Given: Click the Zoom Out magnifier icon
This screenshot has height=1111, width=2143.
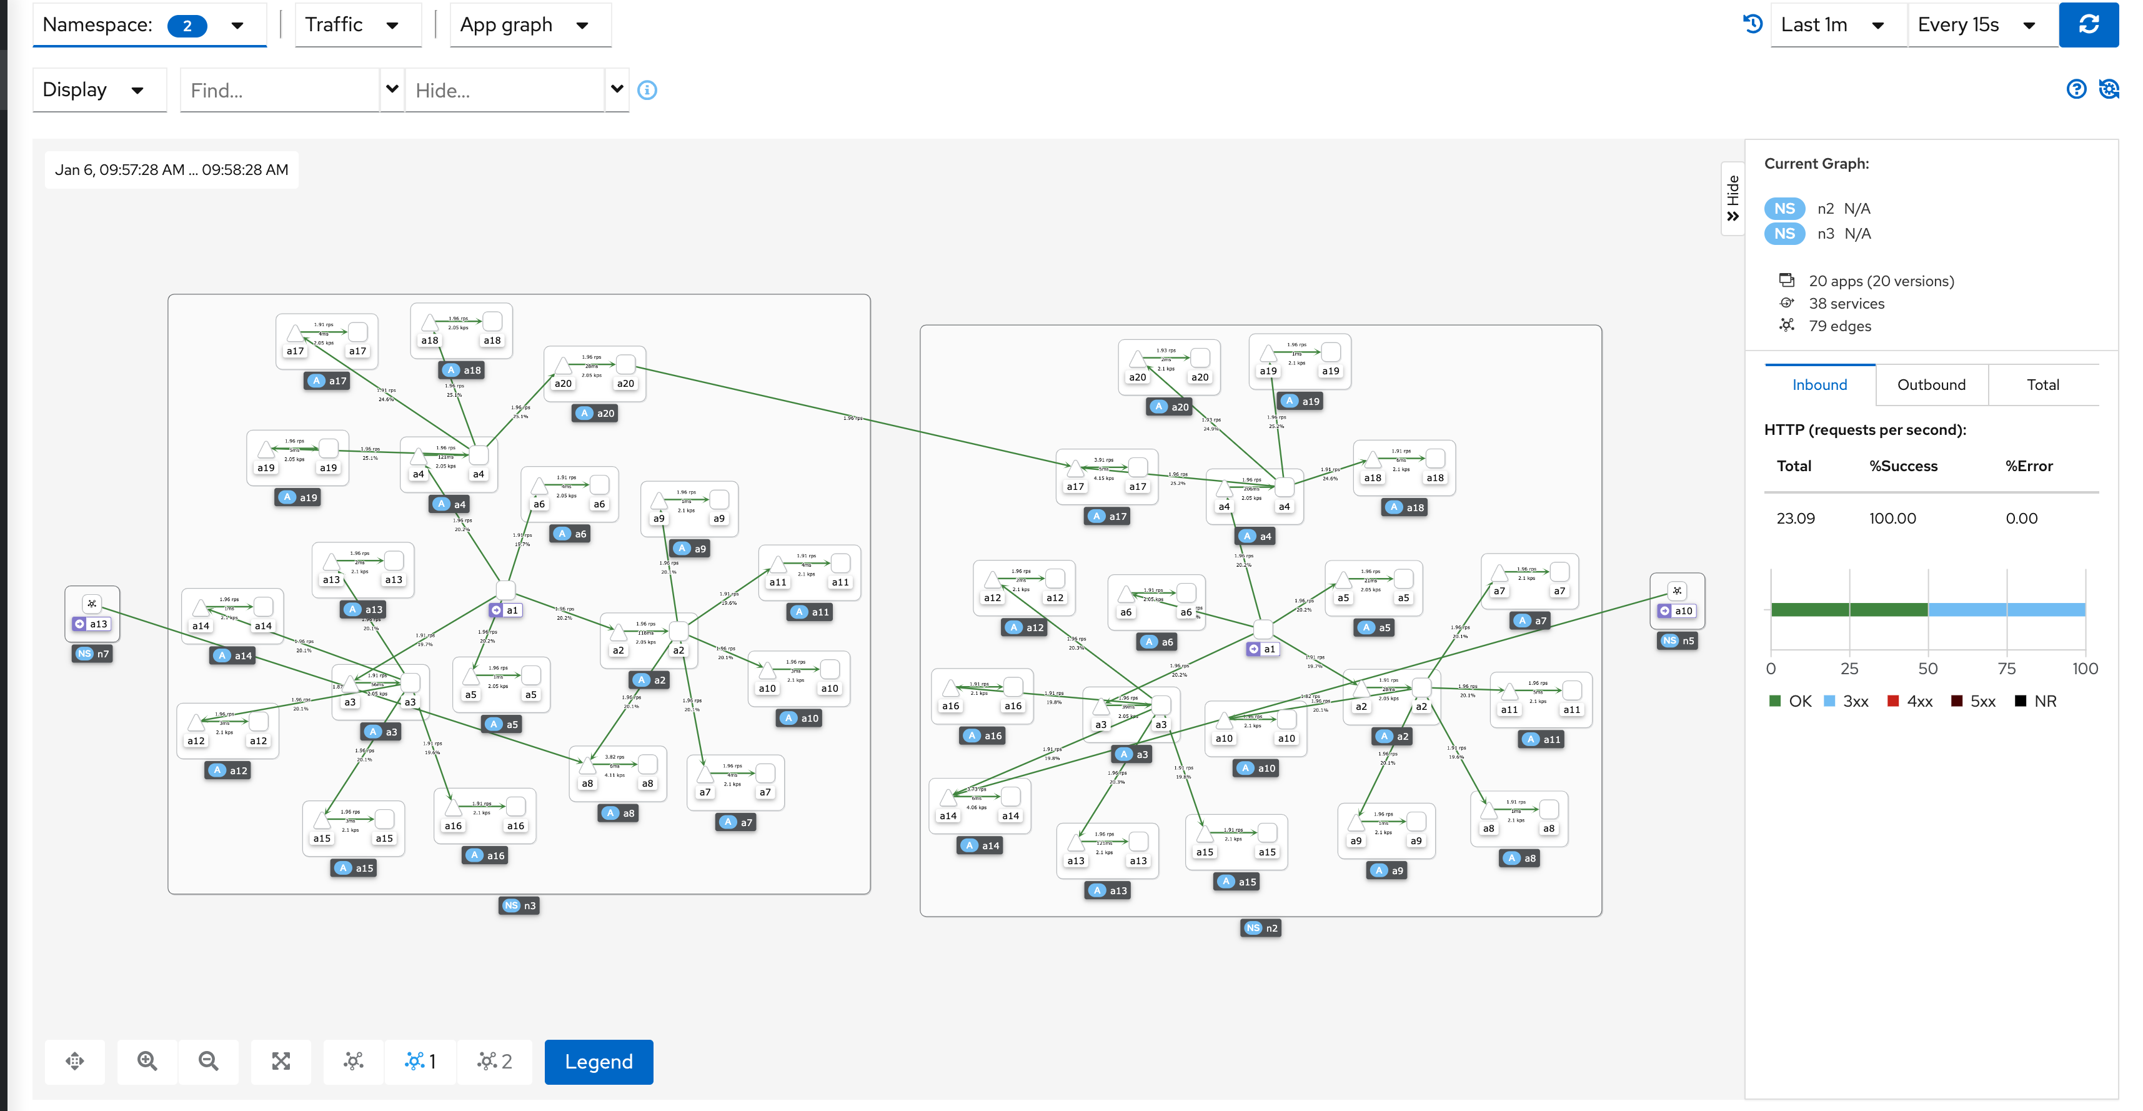Looking at the screenshot, I should (x=208, y=1060).
